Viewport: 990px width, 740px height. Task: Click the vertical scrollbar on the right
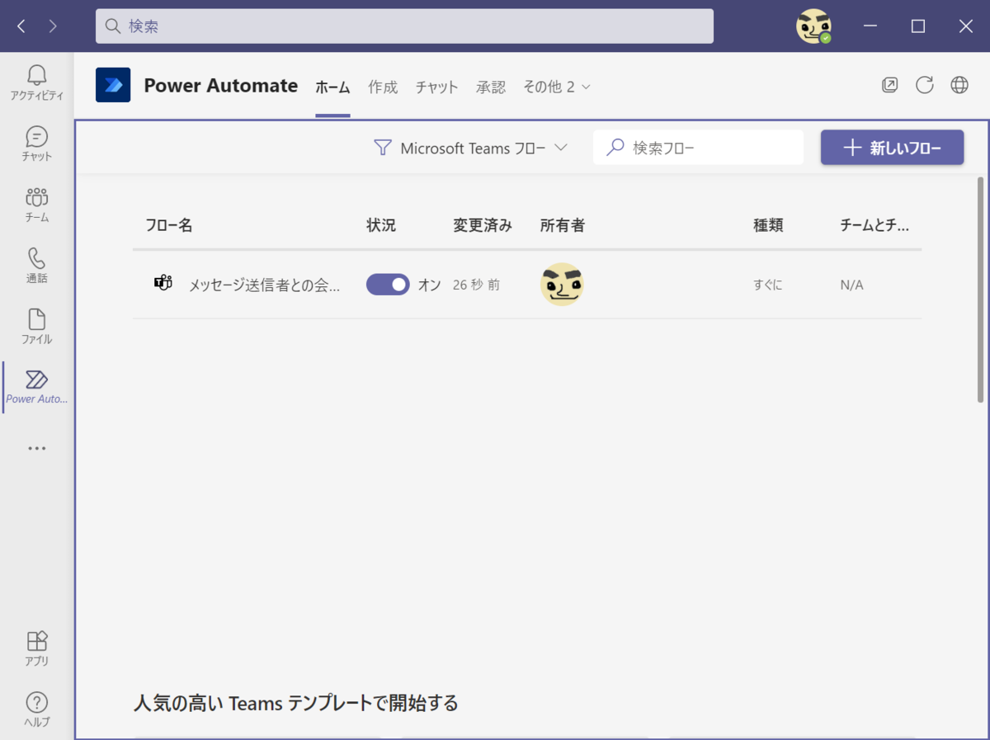click(980, 290)
